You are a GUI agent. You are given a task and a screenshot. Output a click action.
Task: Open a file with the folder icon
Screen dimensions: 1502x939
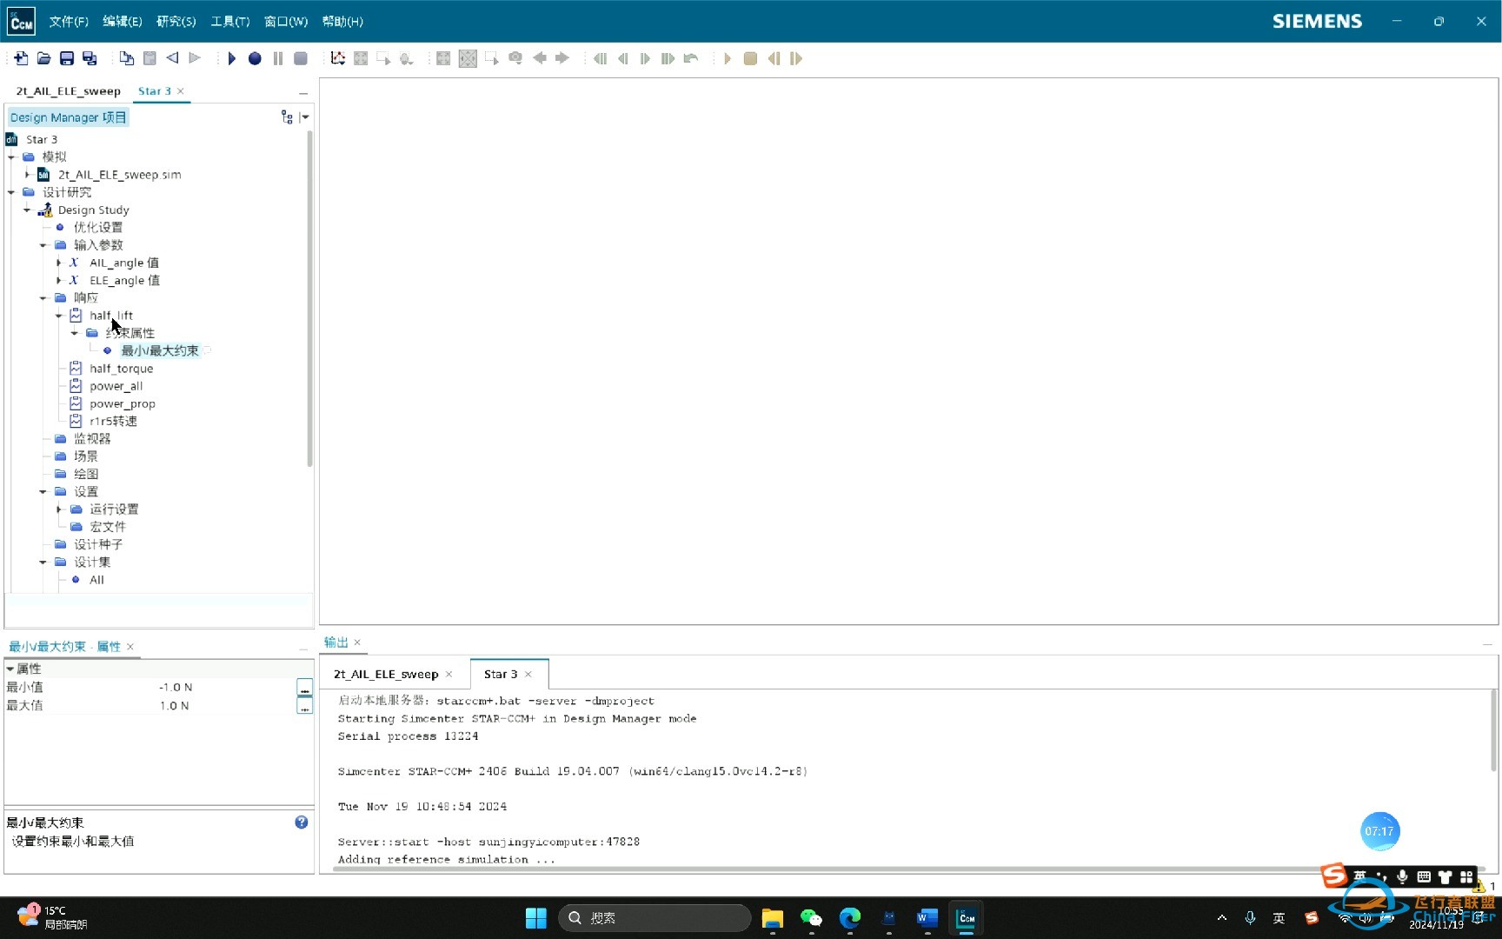click(x=43, y=58)
